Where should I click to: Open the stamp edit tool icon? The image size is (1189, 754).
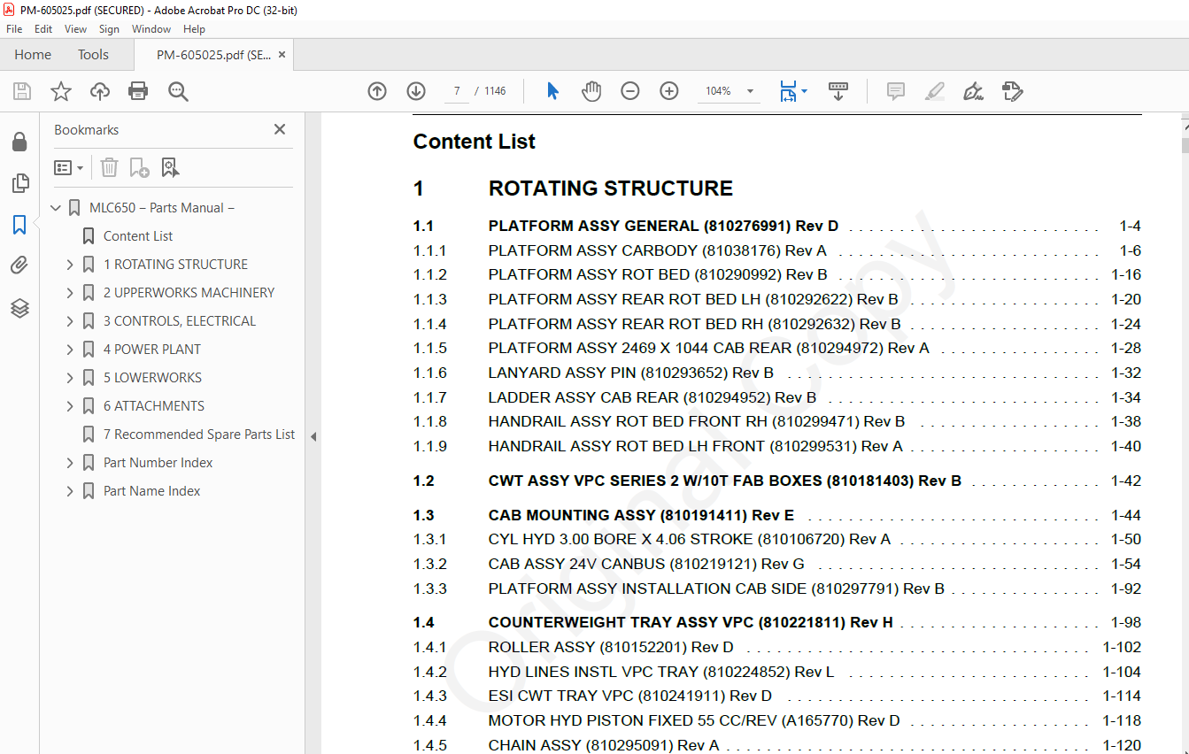click(1013, 91)
